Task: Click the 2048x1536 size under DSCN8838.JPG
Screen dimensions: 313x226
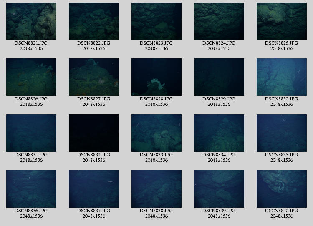Action: (x=156, y=216)
